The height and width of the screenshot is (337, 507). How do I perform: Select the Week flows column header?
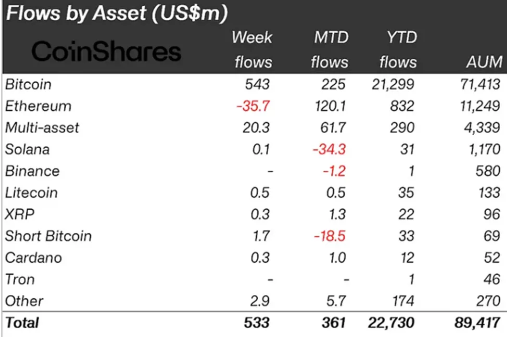point(252,50)
